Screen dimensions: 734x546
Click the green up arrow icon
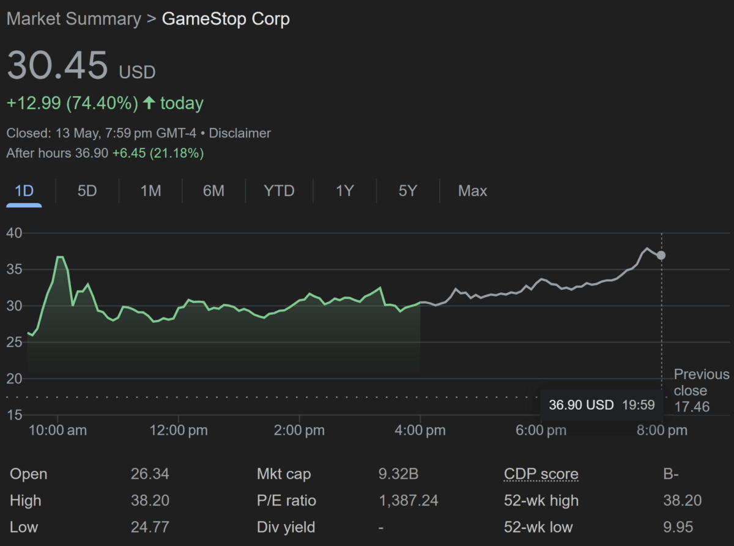tap(149, 103)
